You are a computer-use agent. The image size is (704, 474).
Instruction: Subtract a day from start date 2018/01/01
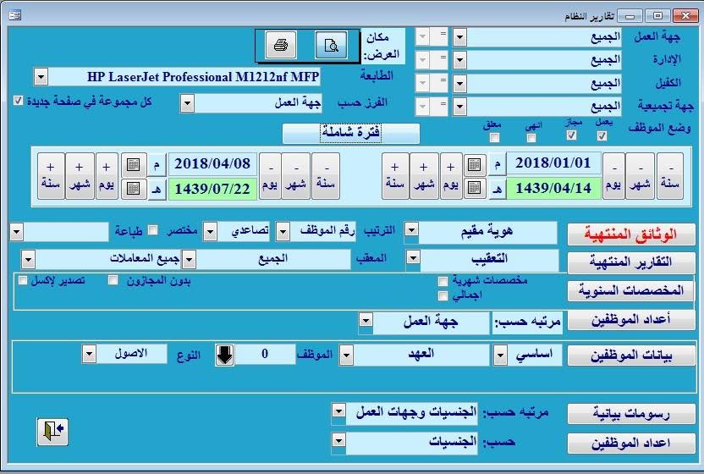pyautogui.click(x=613, y=176)
